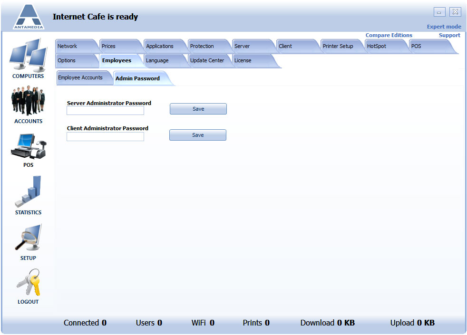Viewport: 467px width, 335px height.
Task: Open the Setup magnifier icon
Action: 28,238
